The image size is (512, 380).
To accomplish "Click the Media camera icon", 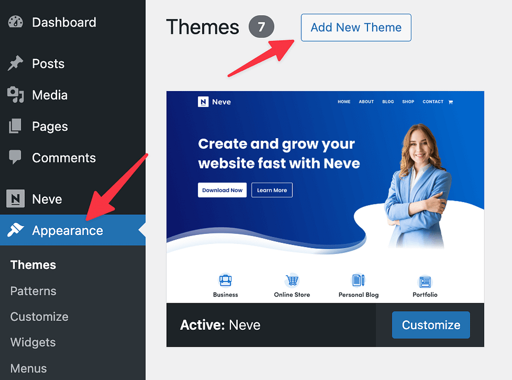I will pyautogui.click(x=15, y=95).
